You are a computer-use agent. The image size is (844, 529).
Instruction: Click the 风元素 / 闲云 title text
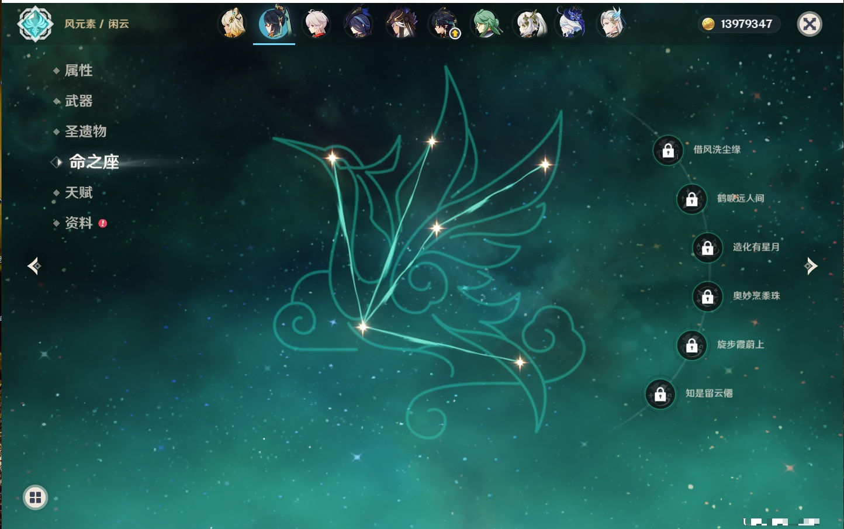pos(96,24)
